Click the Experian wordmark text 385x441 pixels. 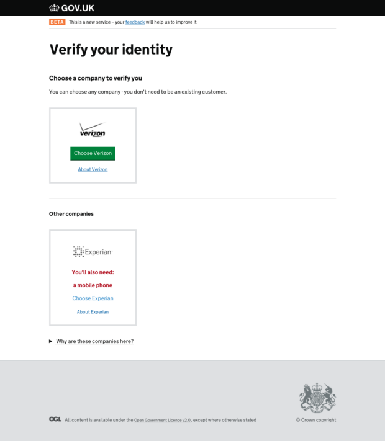(99, 252)
